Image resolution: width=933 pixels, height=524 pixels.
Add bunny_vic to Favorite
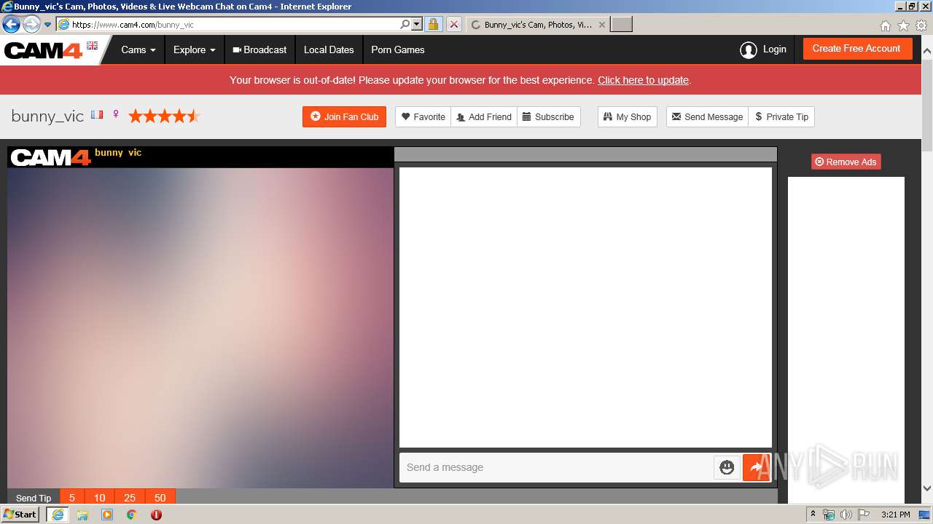pos(423,116)
